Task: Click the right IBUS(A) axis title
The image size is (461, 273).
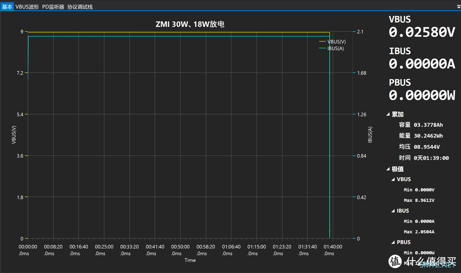Action: [x=370, y=135]
